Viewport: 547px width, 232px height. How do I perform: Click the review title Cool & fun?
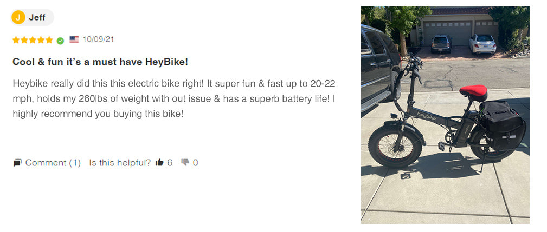coord(100,62)
